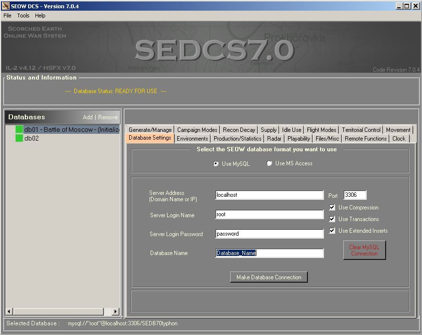Image resolution: width=422 pixels, height=335 pixels.
Task: Click the green icon next to db02
Action: [x=19, y=138]
